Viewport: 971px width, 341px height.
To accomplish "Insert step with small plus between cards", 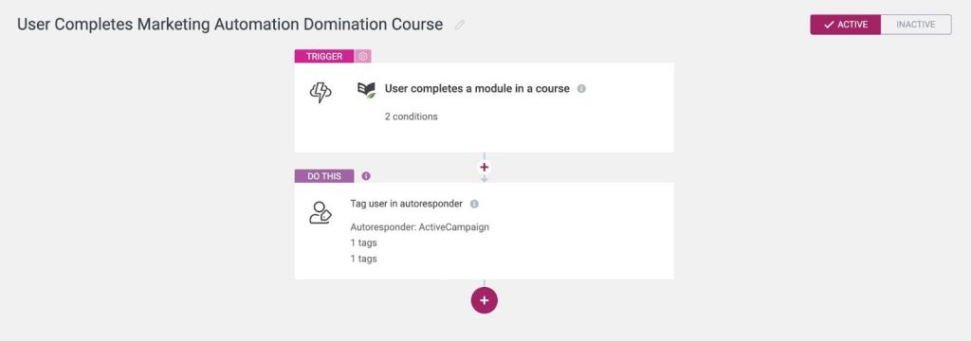I will click(485, 167).
